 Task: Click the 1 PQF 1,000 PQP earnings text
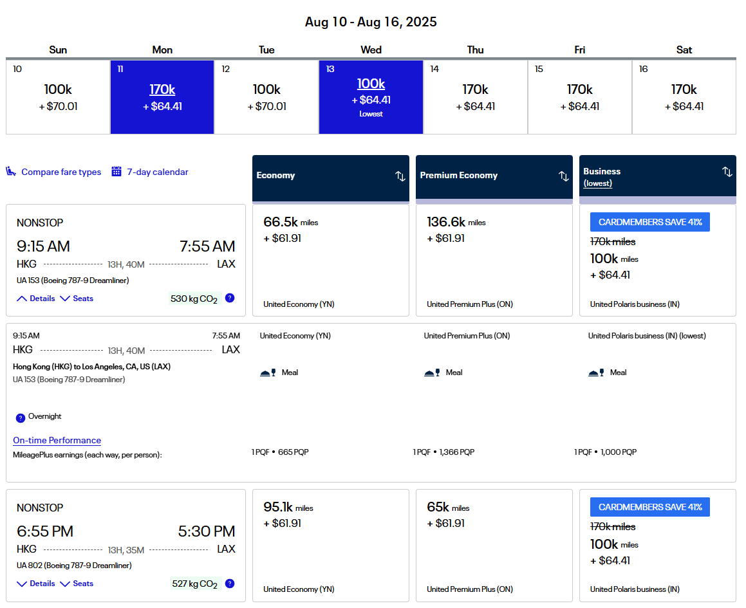tap(605, 452)
